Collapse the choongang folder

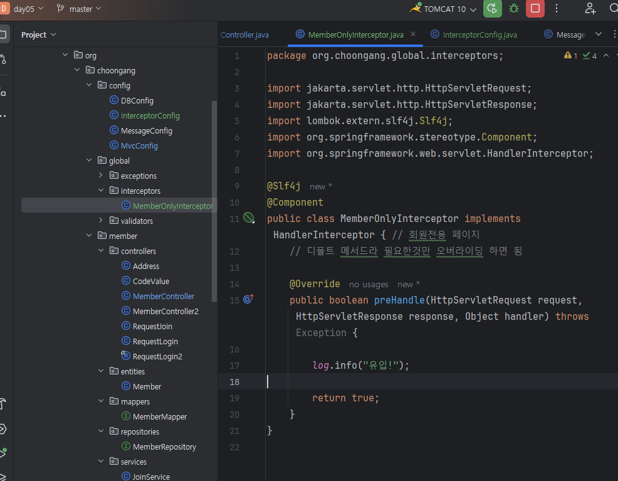click(x=77, y=70)
